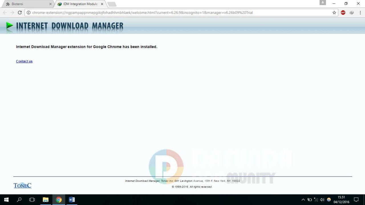Click the page info icon in address bar
The height and width of the screenshot is (205, 365).
coord(29,13)
